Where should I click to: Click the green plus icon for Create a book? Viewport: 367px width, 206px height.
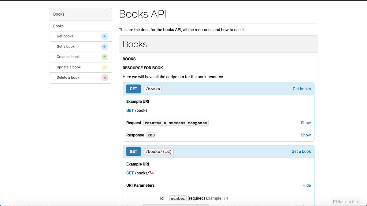pyautogui.click(x=105, y=57)
